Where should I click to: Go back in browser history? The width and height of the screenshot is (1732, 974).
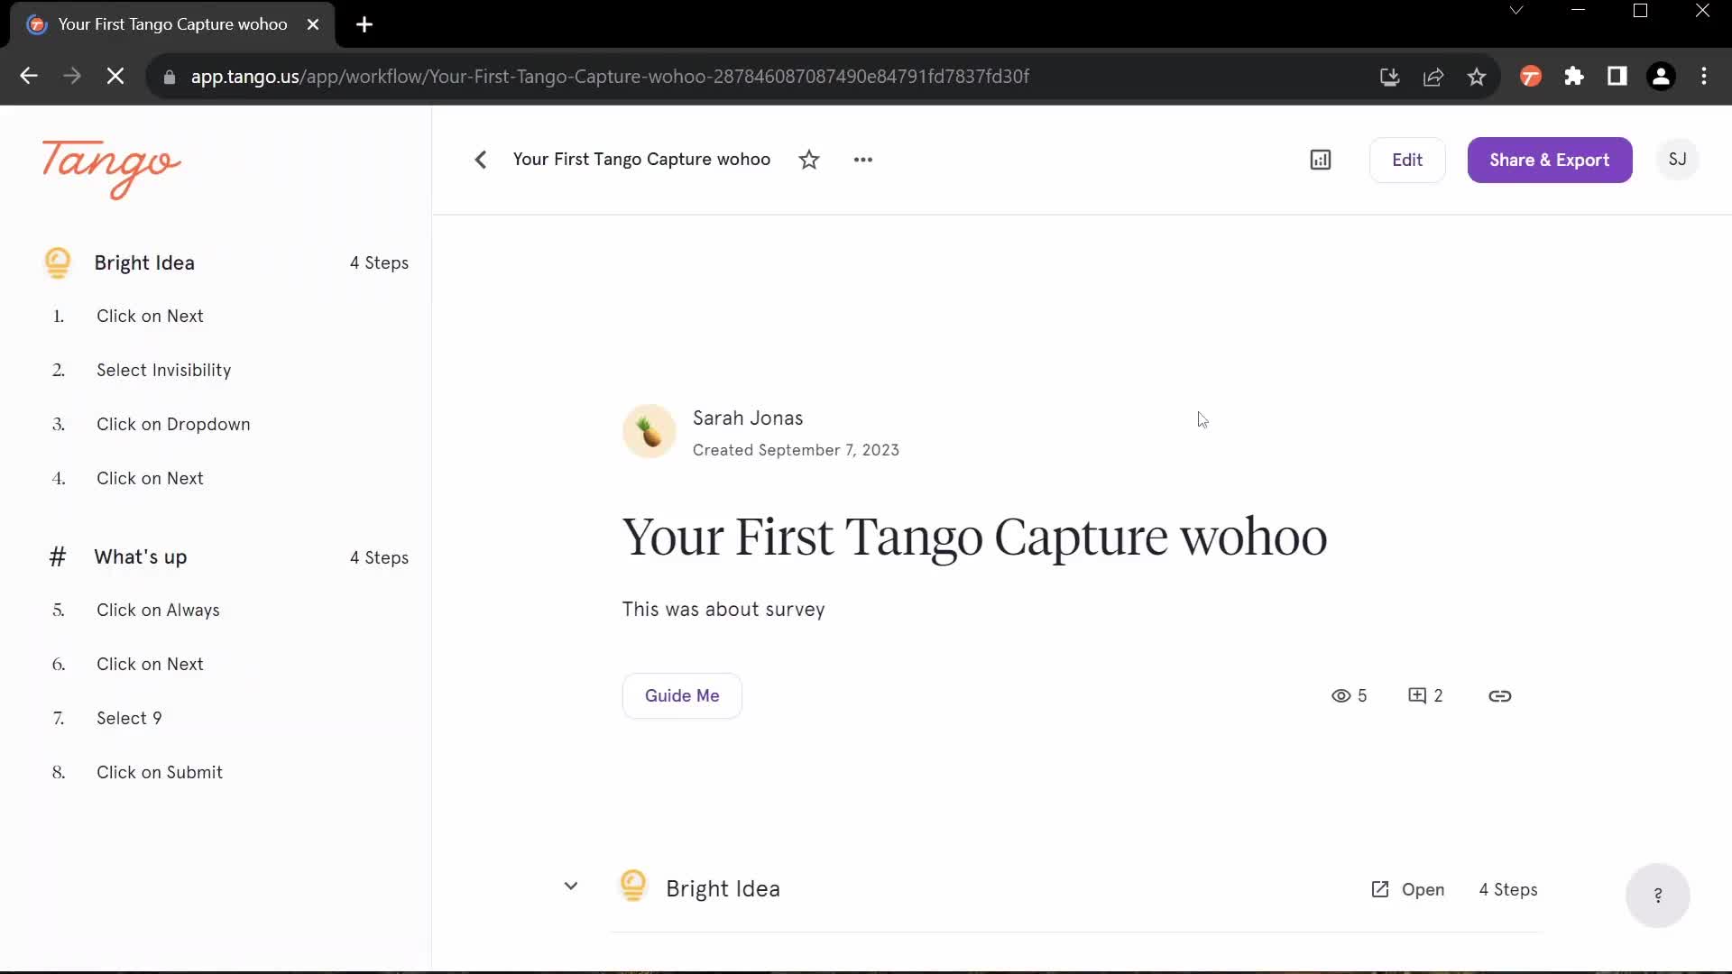(x=29, y=77)
